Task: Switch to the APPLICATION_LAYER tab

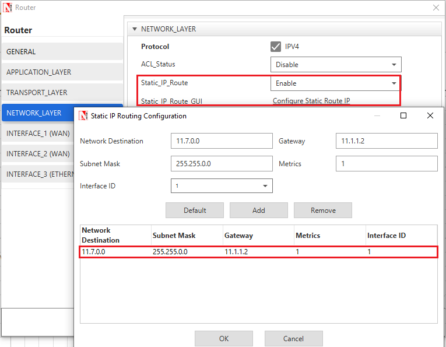Action: click(62, 72)
